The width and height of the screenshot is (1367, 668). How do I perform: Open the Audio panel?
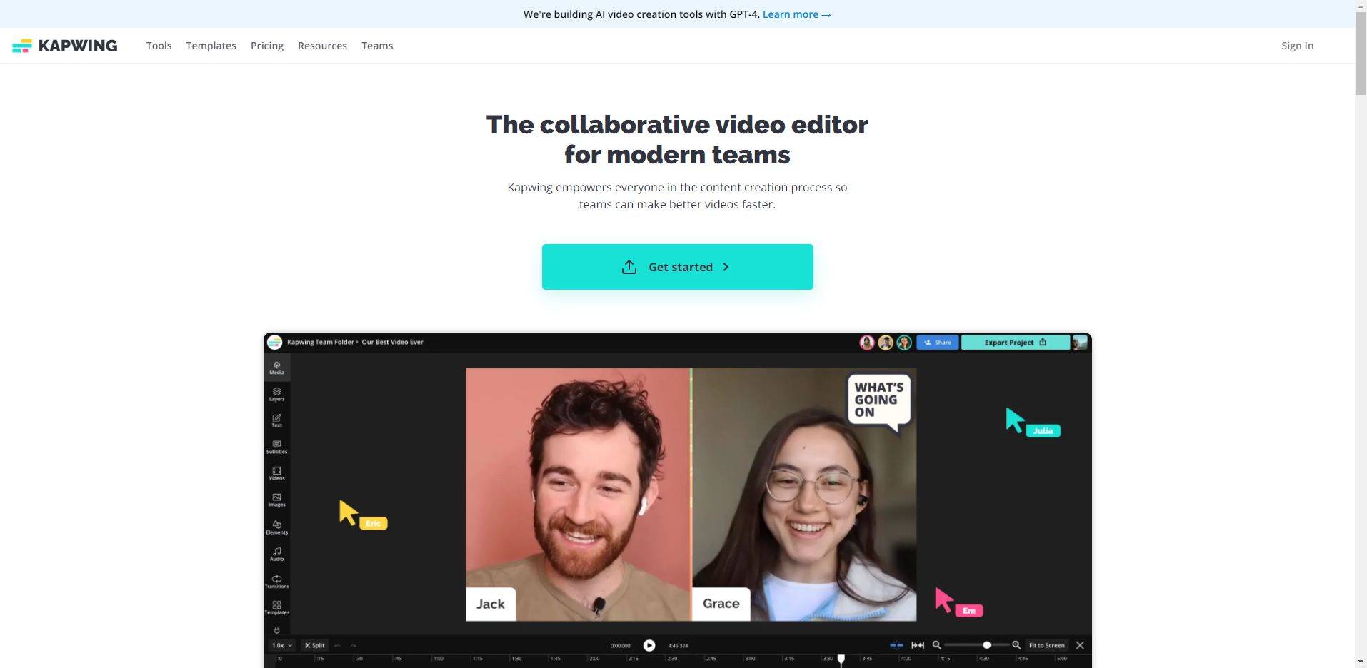tap(276, 554)
